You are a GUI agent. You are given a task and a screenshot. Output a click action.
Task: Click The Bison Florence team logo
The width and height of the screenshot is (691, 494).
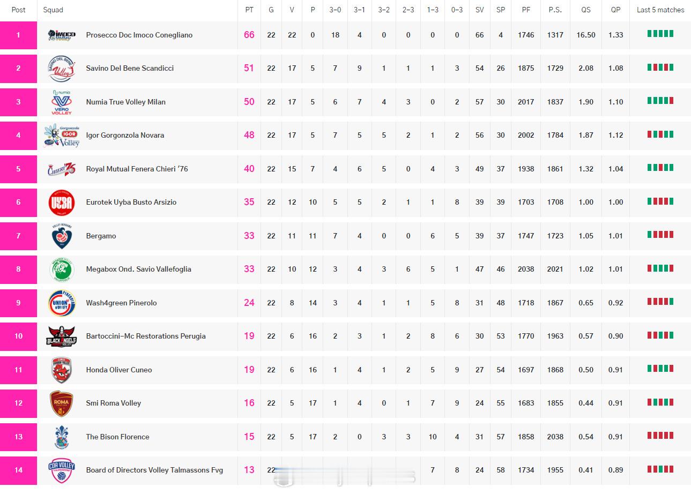[62, 437]
